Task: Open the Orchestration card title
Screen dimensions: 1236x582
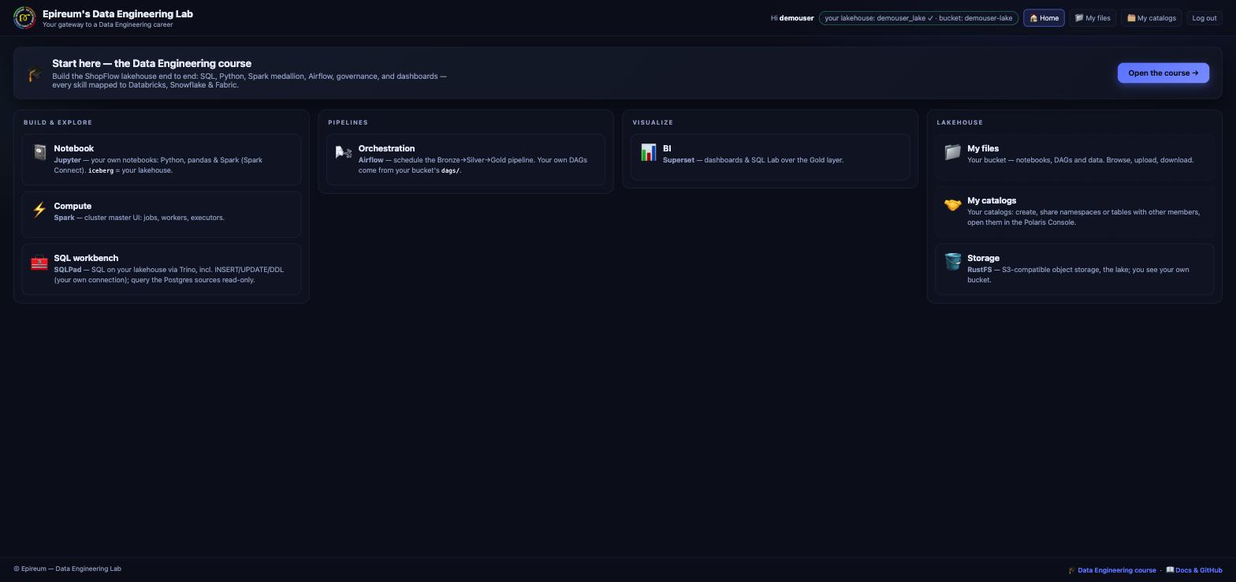Action: pos(386,148)
